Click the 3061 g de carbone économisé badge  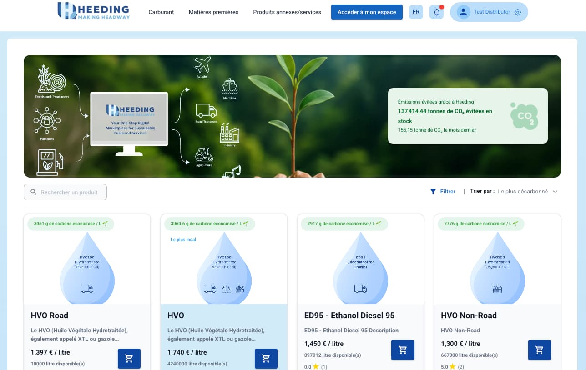coord(71,224)
